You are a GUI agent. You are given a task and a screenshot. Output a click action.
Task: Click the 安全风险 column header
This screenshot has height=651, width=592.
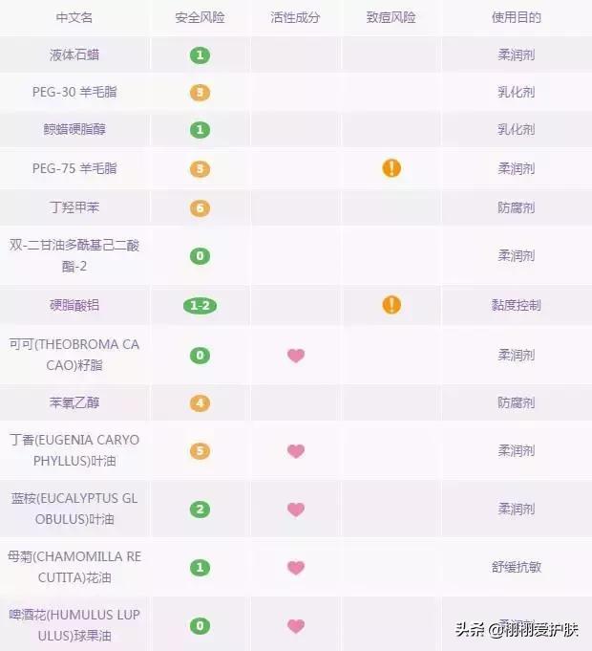[200, 18]
